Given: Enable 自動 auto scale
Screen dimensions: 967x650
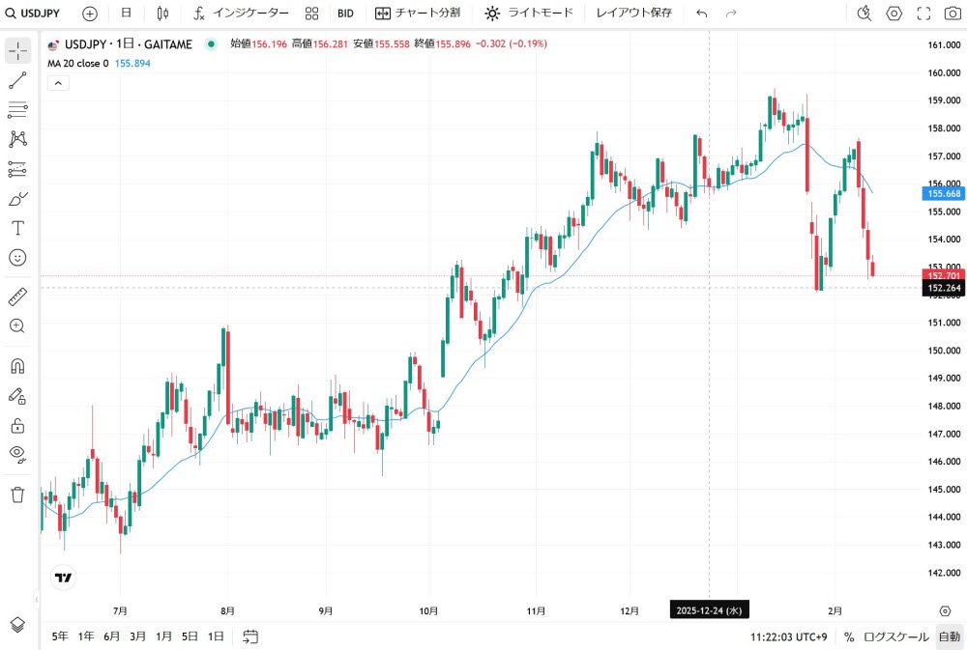Looking at the screenshot, I should point(949,636).
